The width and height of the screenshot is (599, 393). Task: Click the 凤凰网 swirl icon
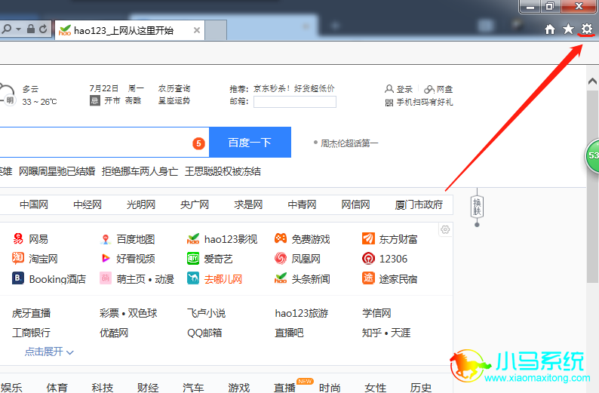[281, 259]
